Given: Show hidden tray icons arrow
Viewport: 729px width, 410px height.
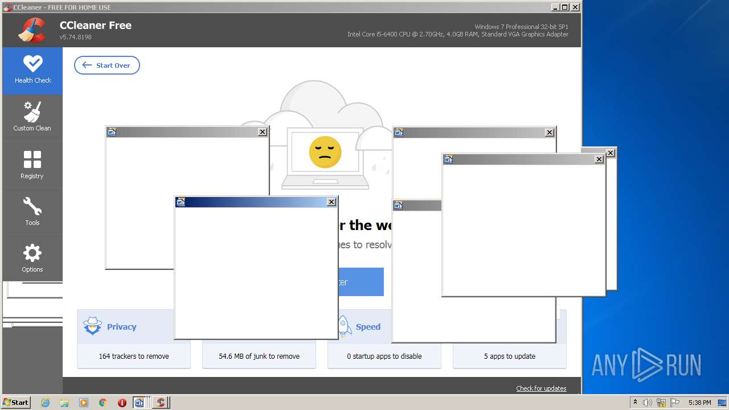Looking at the screenshot, I should click(x=635, y=402).
